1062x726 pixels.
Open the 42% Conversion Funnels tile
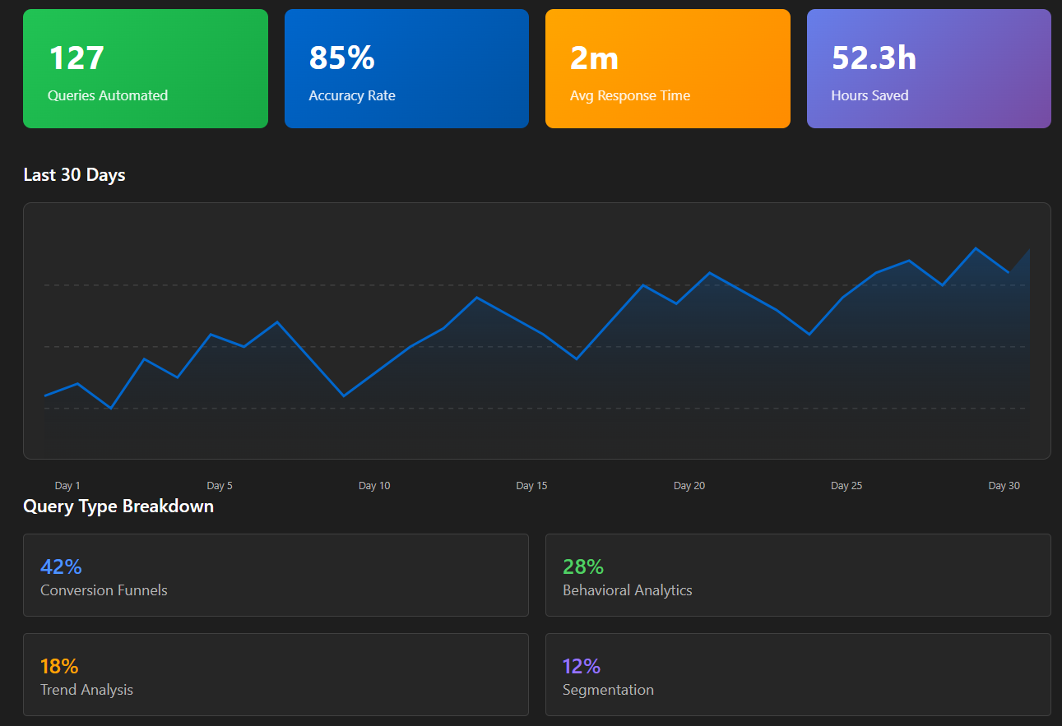276,575
